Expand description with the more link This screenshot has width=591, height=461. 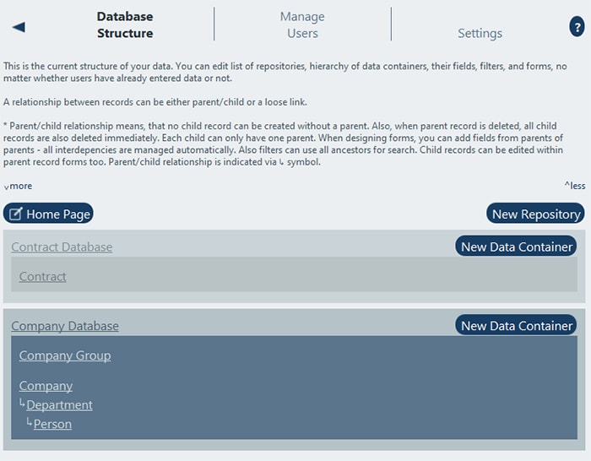click(18, 186)
